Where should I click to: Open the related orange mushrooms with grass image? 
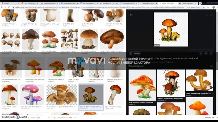[171, 83]
